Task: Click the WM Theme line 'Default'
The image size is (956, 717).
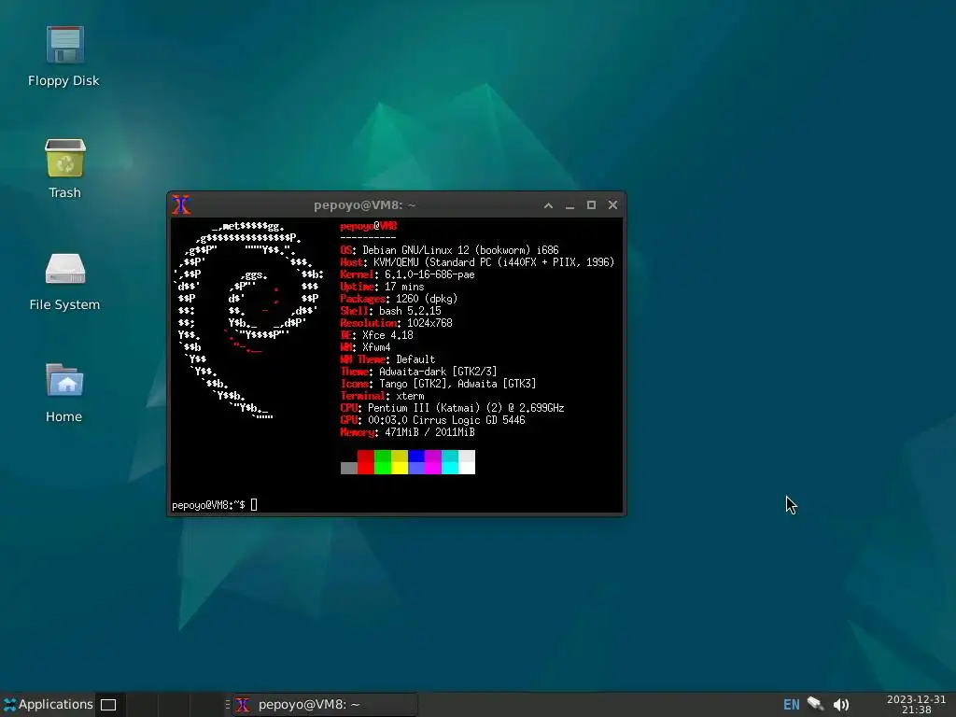Action: (x=387, y=359)
